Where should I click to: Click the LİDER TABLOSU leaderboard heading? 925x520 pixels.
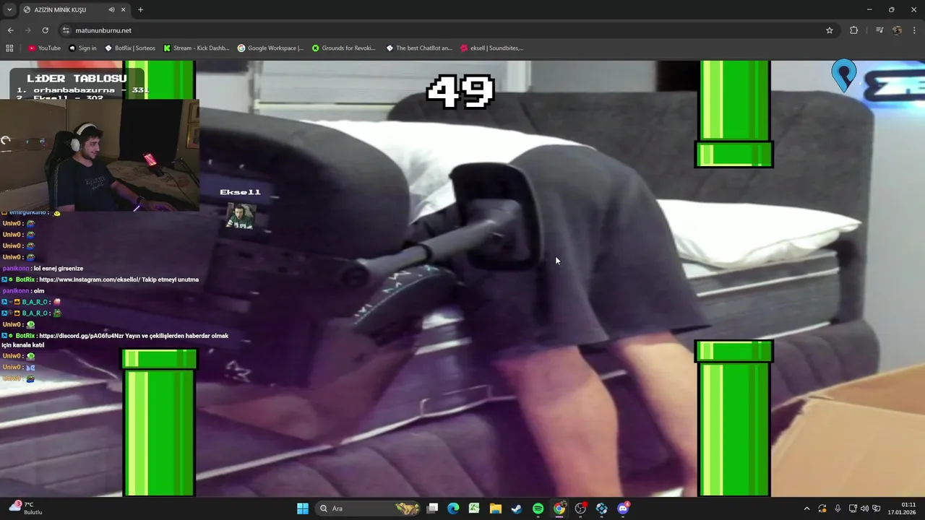(77, 78)
